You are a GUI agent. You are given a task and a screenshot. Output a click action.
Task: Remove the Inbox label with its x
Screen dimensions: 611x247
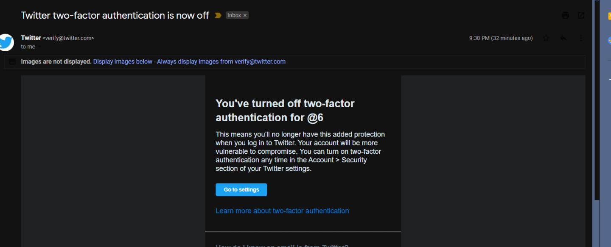pyautogui.click(x=245, y=15)
